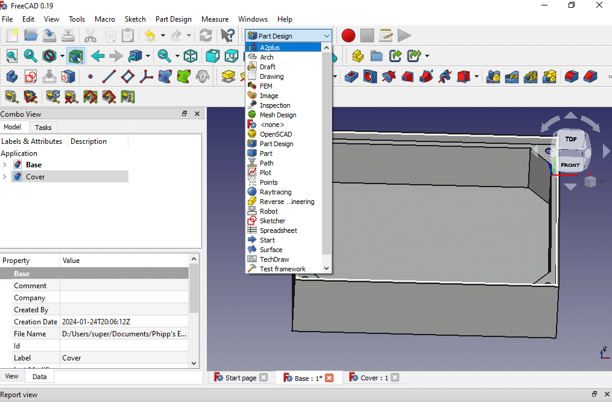Create a new Body icon
Screen dimensions: 612x411
12,76
